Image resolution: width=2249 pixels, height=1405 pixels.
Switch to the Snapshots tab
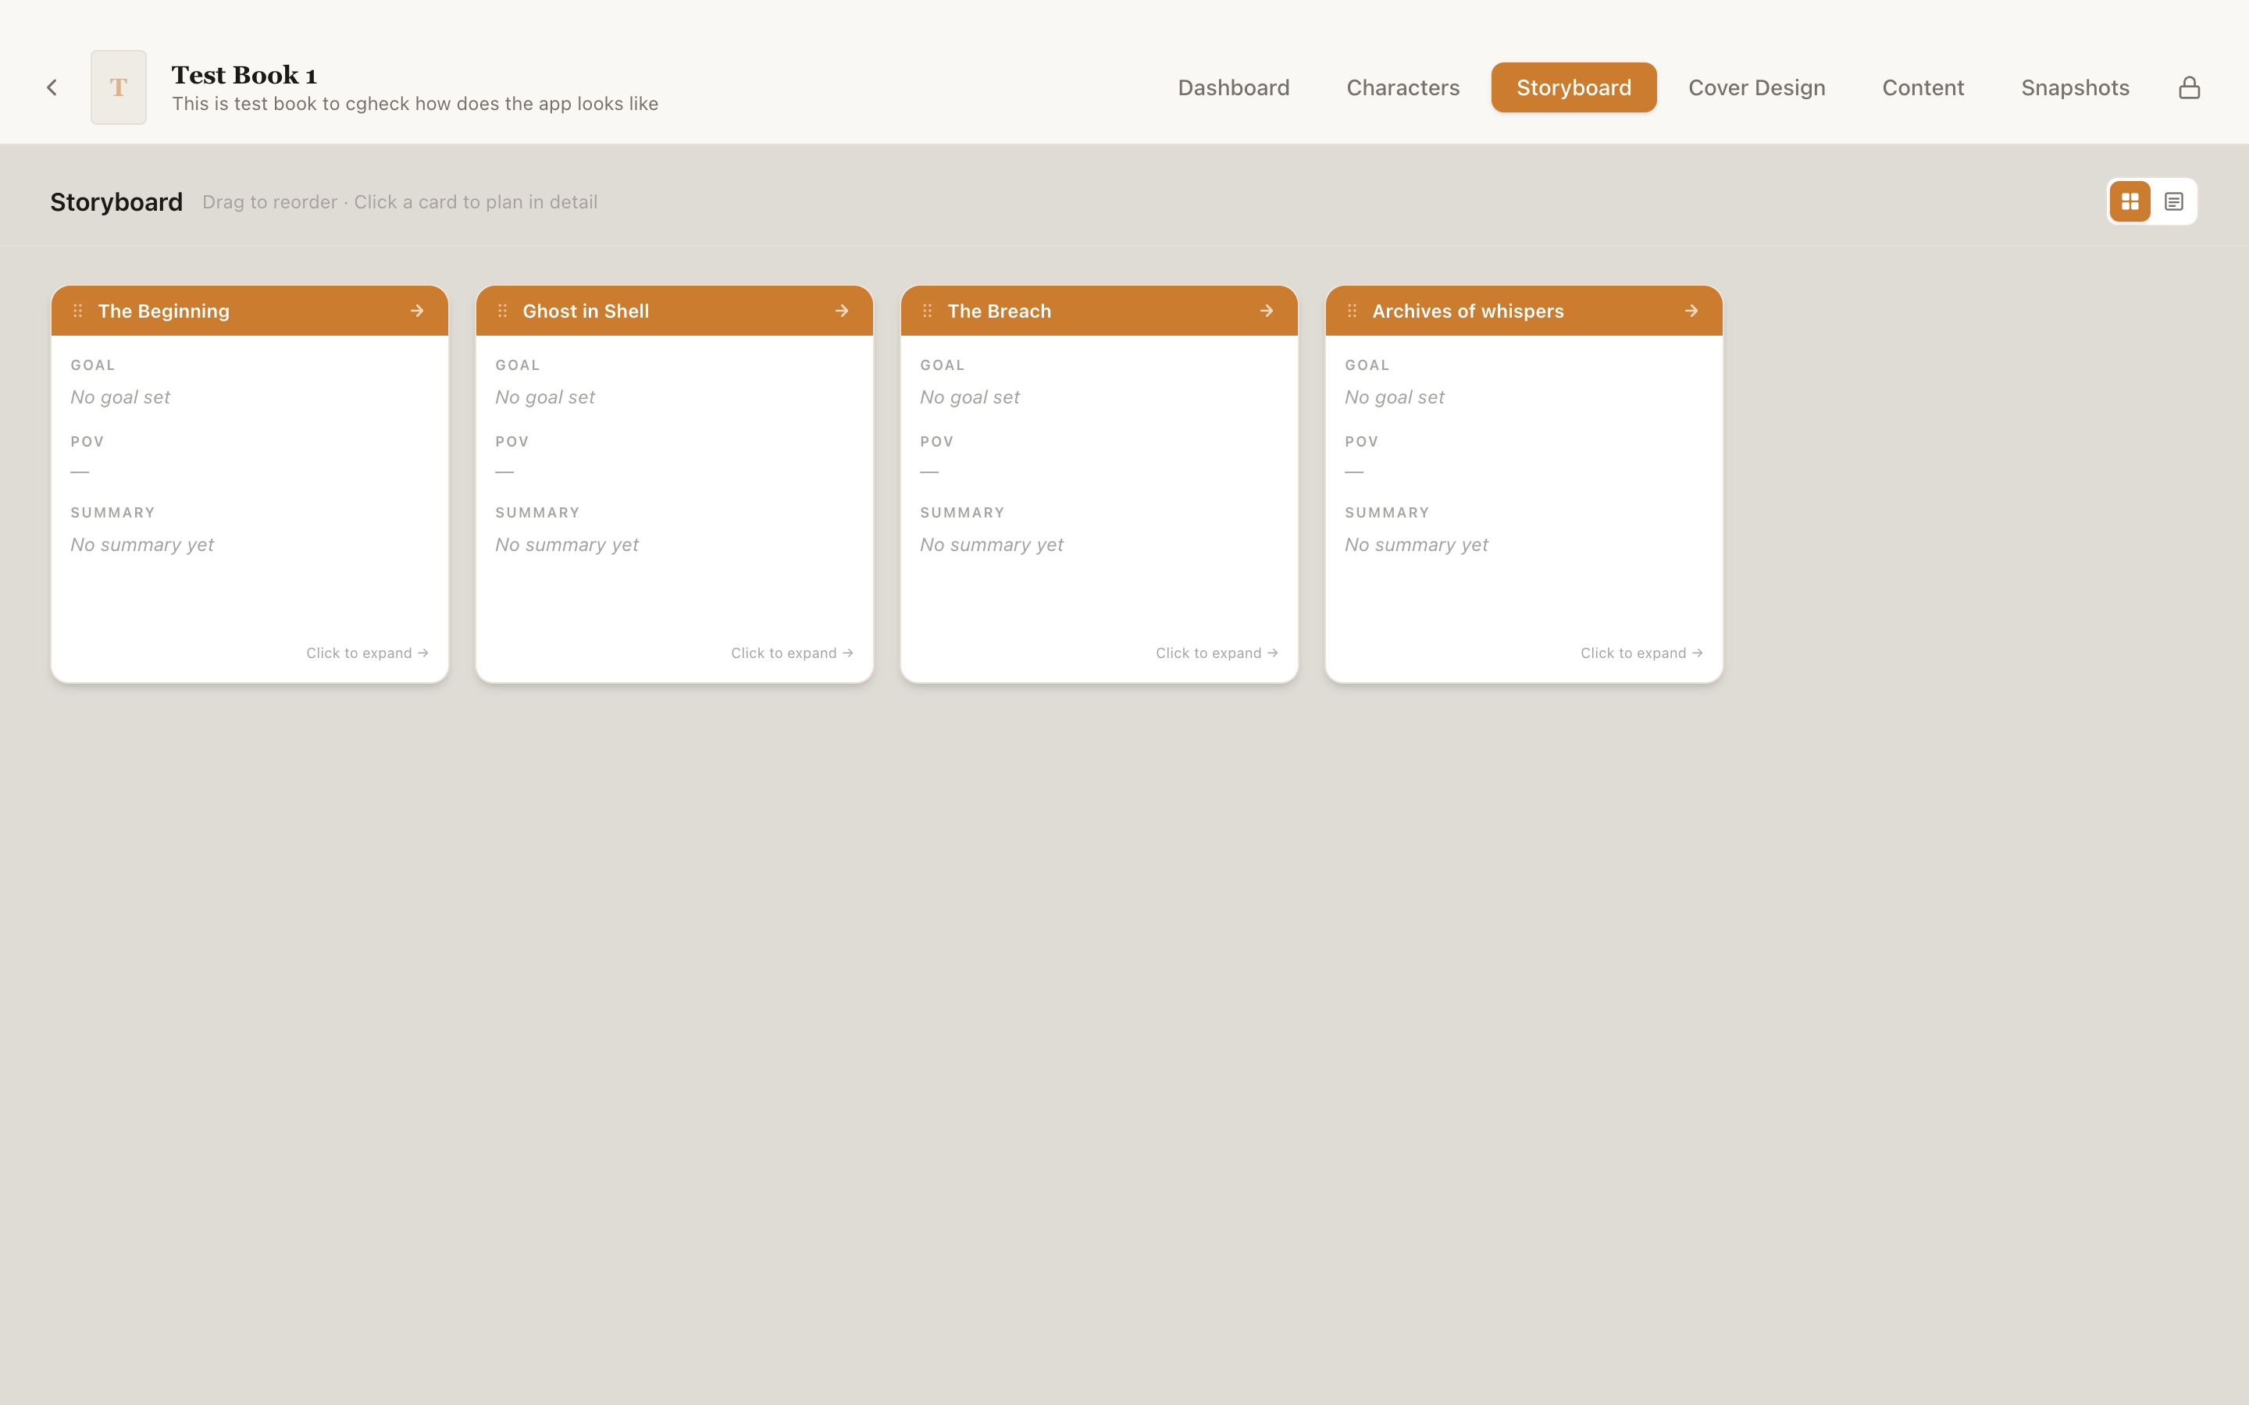tap(2075, 87)
